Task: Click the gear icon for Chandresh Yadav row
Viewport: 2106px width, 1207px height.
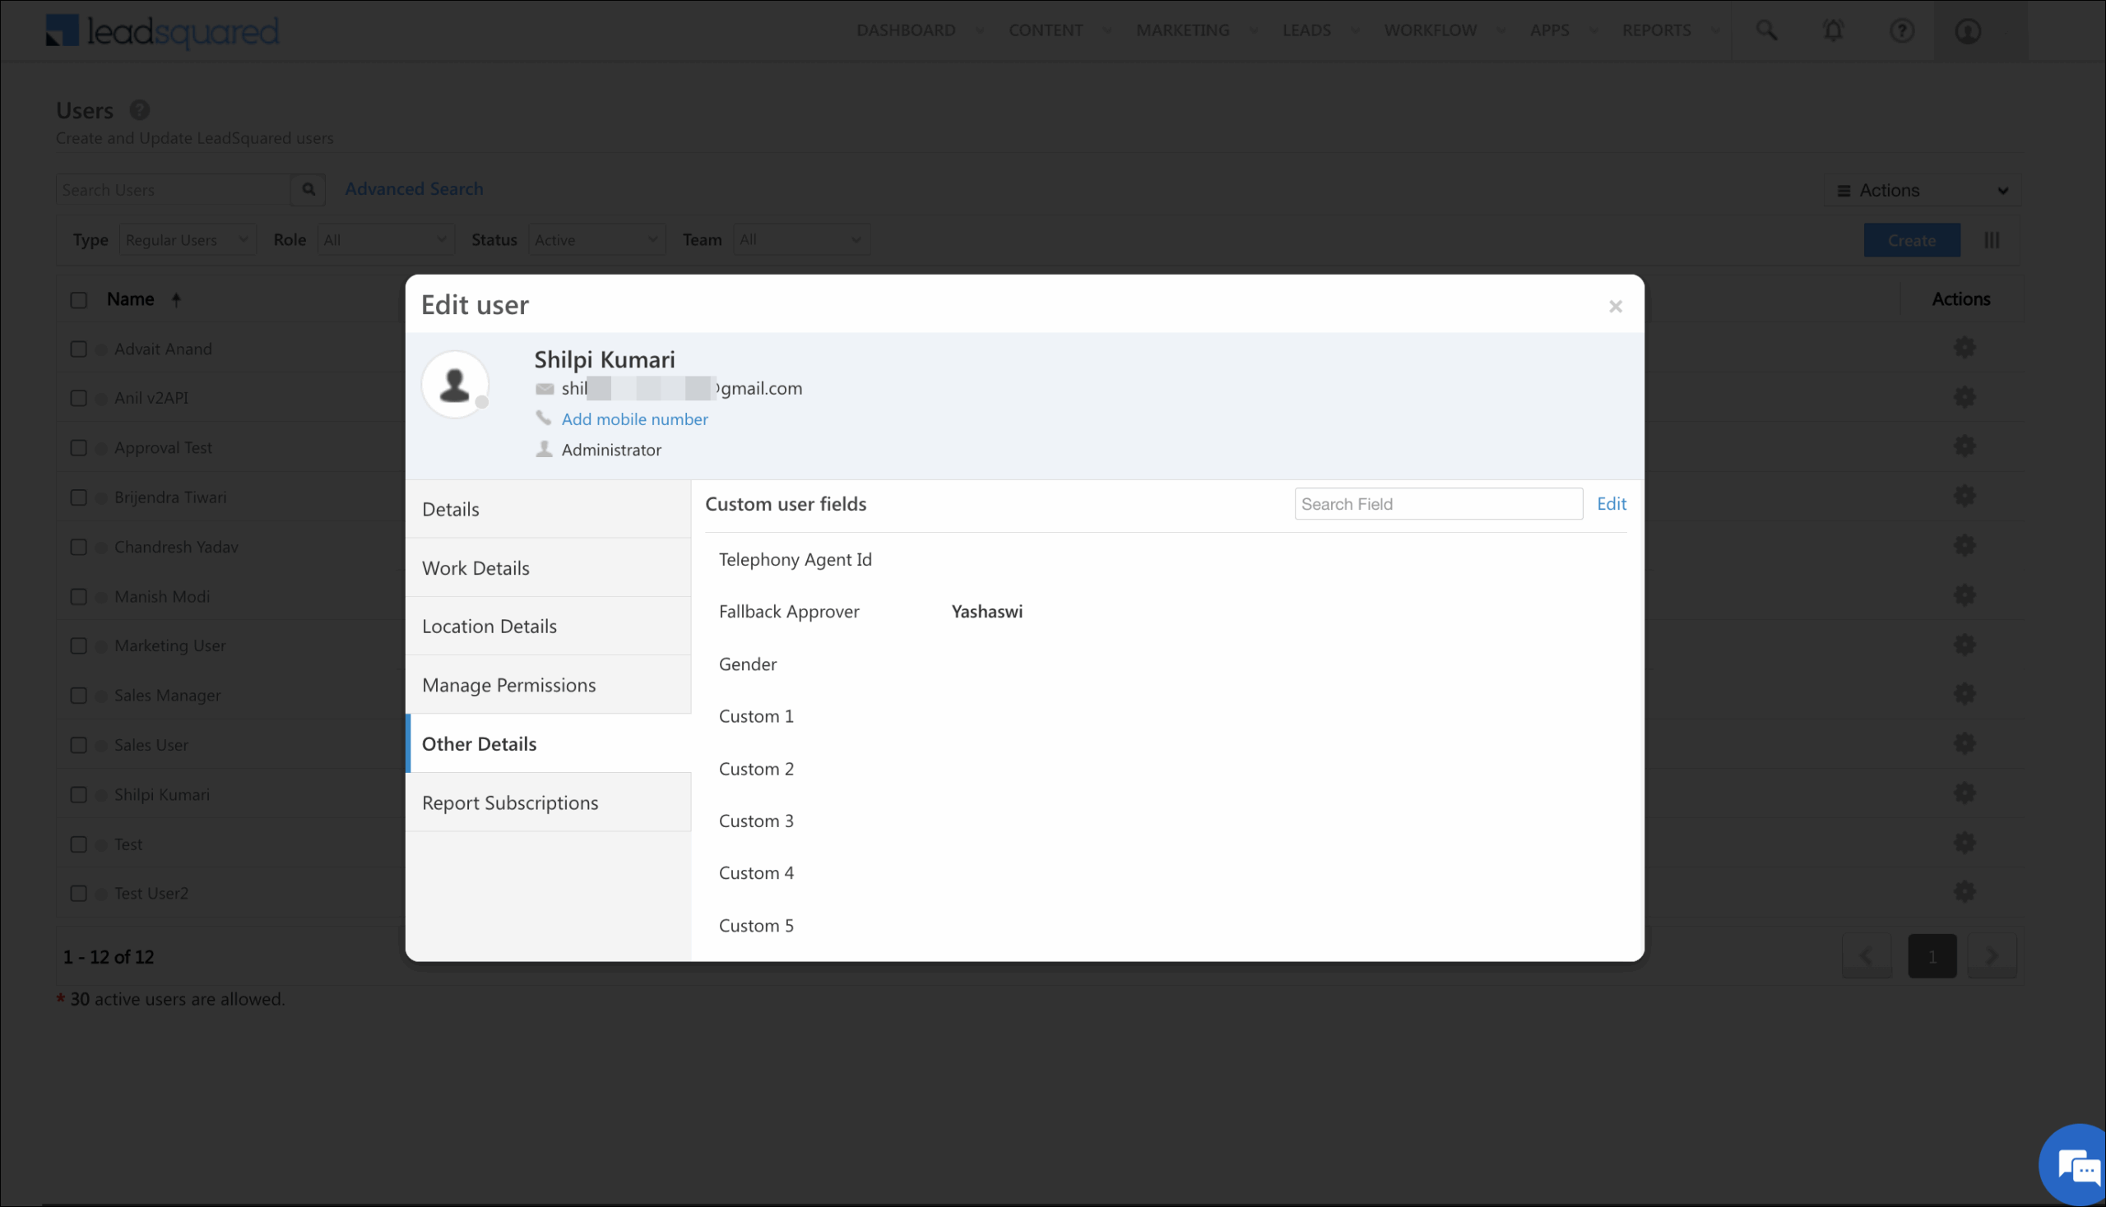Action: pyautogui.click(x=1965, y=545)
